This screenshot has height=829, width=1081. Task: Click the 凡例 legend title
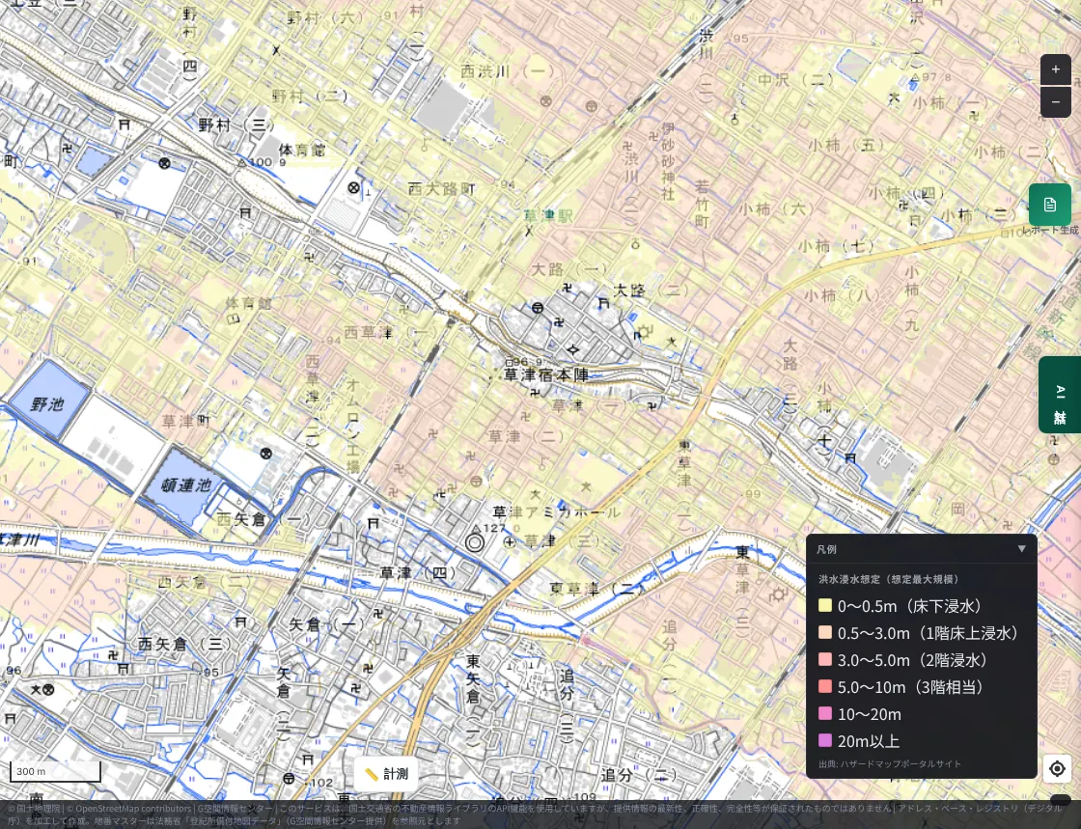click(x=826, y=549)
